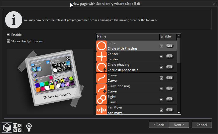Disable the Eight scene checkbox
The image size is (218, 134).
point(161,99)
